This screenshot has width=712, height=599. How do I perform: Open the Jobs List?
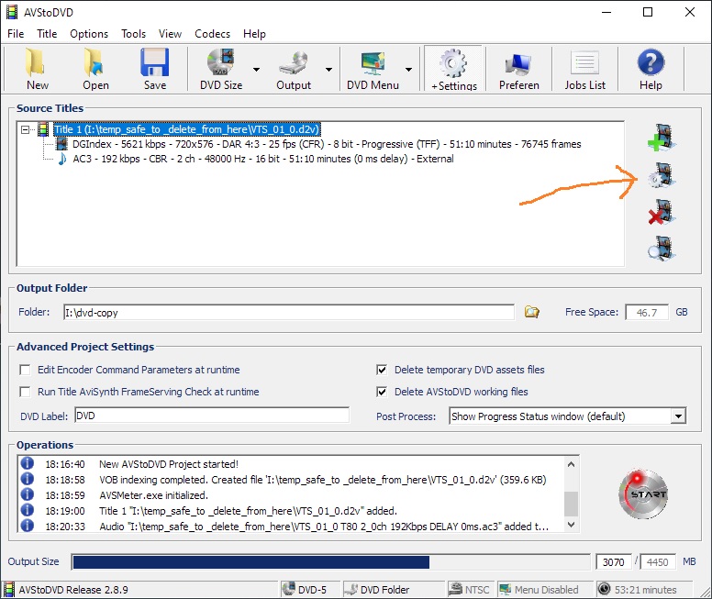pyautogui.click(x=584, y=69)
